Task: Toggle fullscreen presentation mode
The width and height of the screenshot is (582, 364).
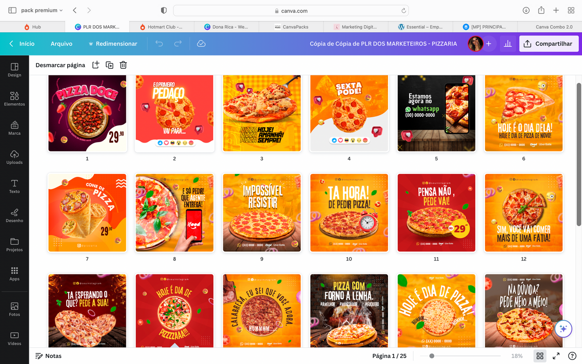Action: point(556,356)
